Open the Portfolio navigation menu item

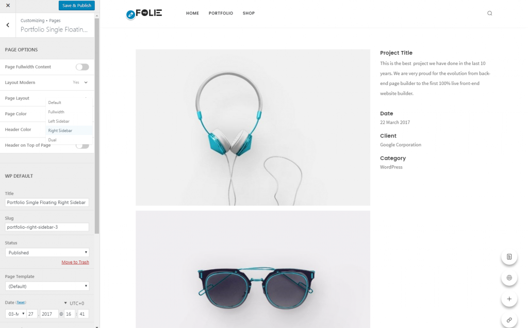(x=221, y=13)
